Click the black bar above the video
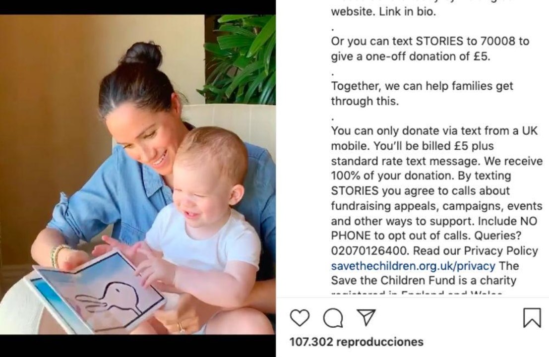Screen dimensions: 549x357 138,7
